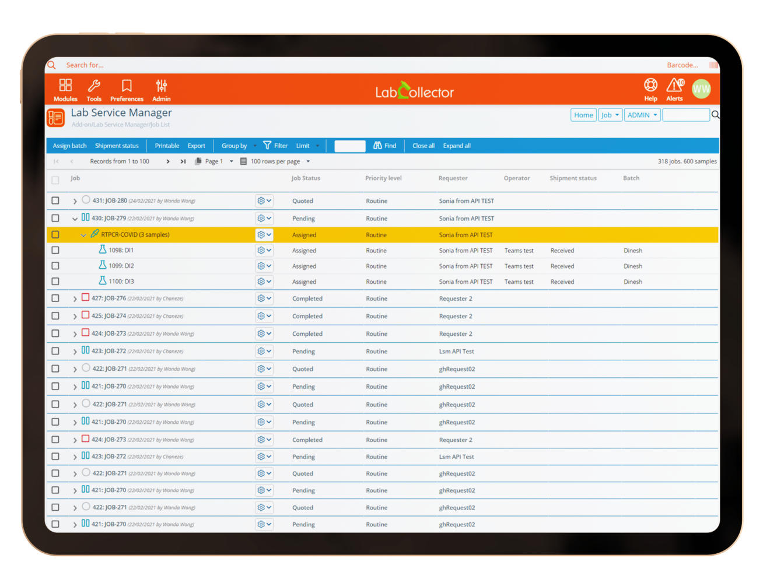This screenshot has width=770, height=583.
Task: Click Close all in the toolbar
Action: (423, 146)
